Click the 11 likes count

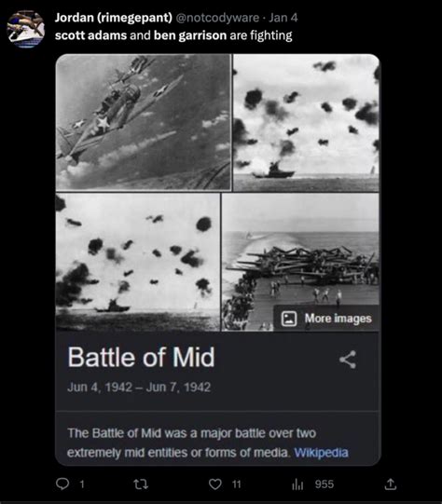click(x=237, y=484)
